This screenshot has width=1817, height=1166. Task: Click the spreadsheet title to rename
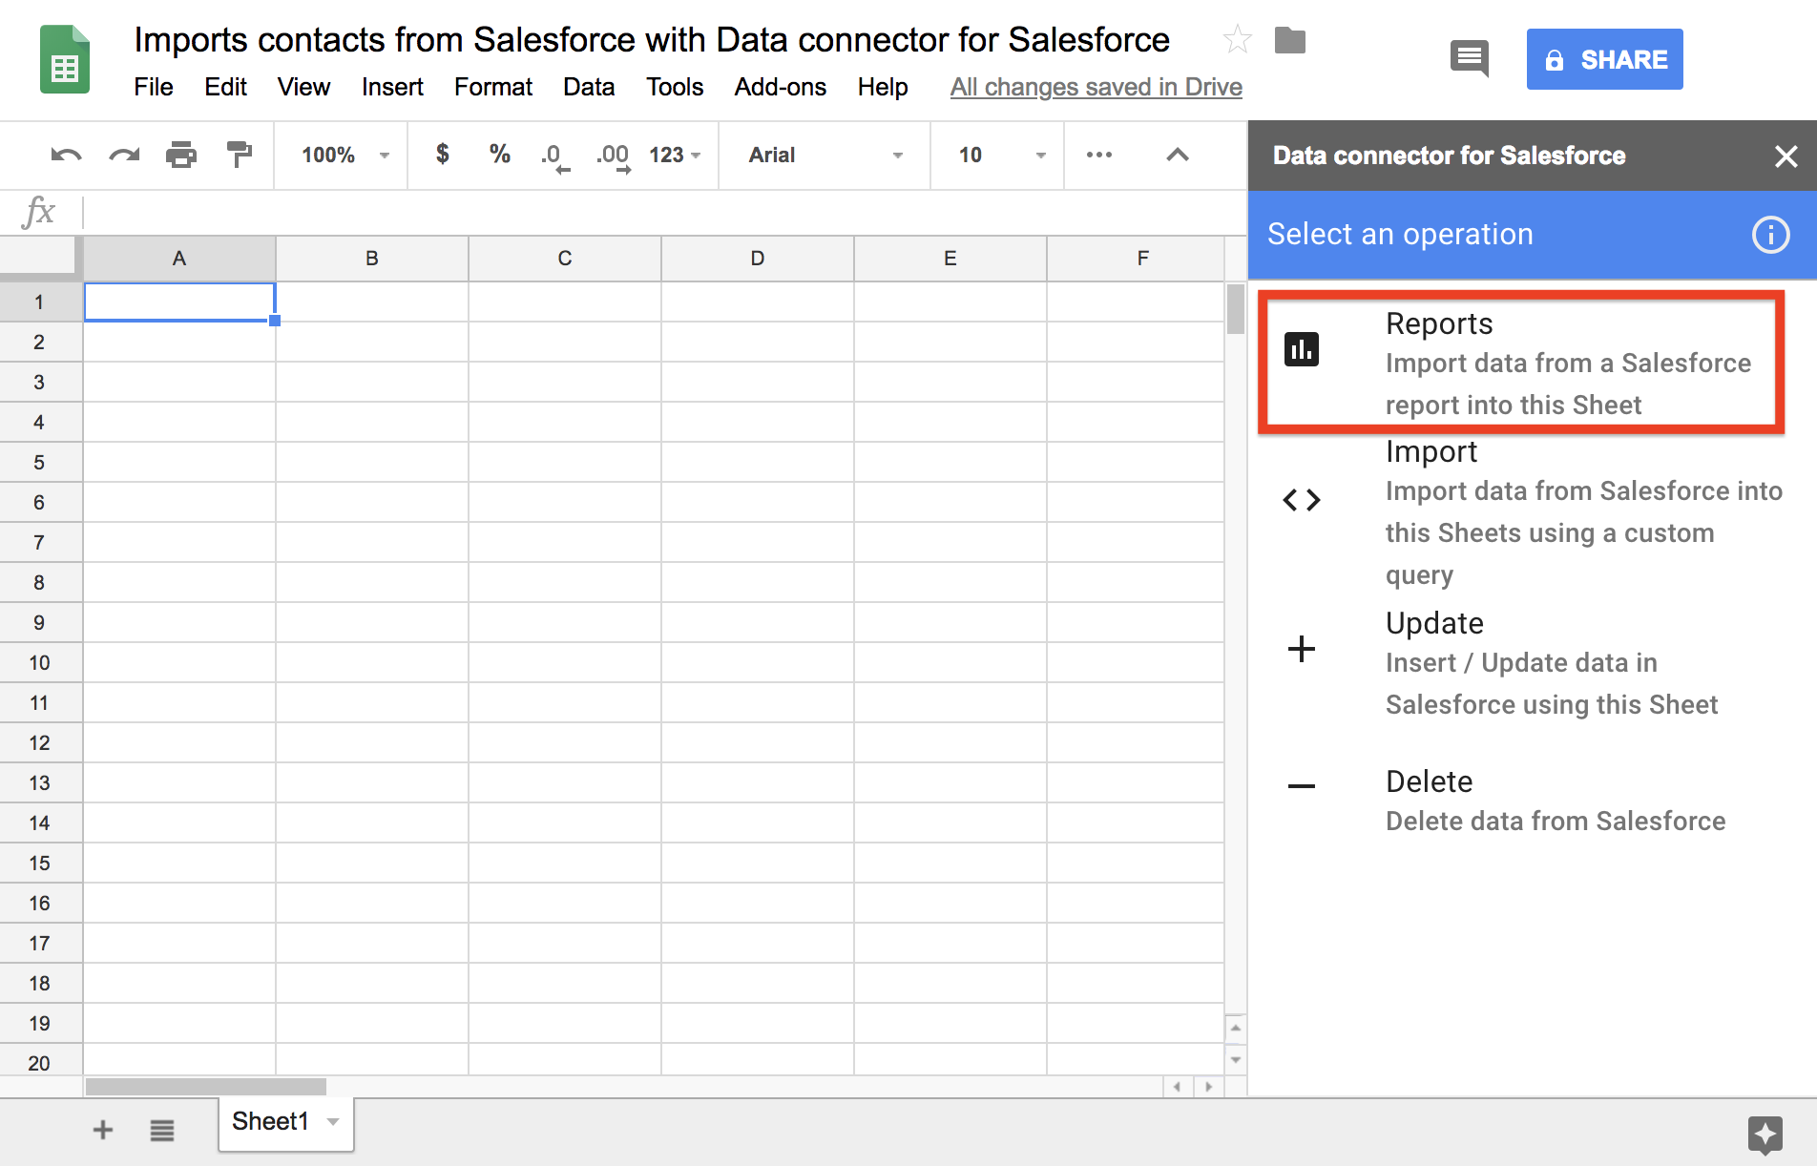point(652,40)
